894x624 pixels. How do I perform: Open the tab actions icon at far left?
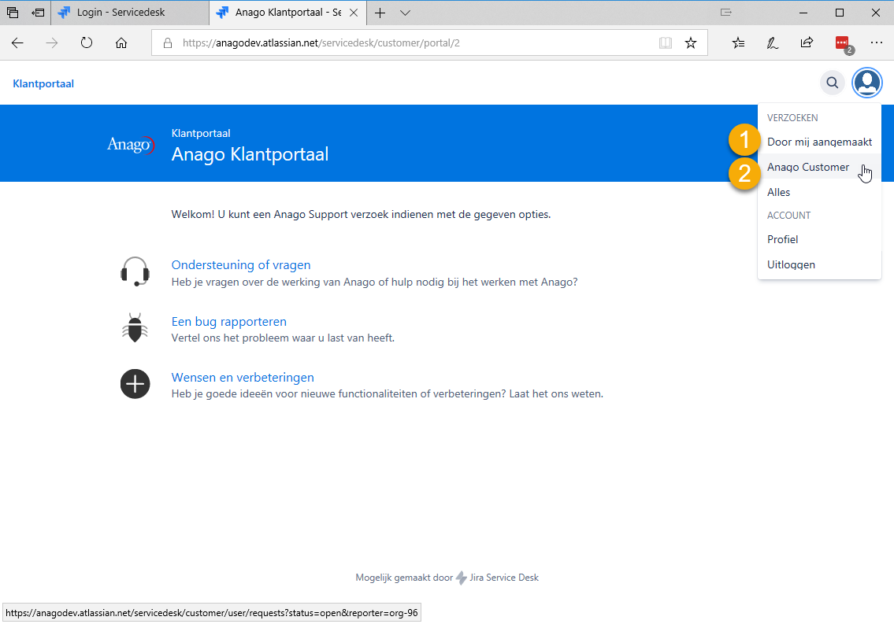point(13,13)
